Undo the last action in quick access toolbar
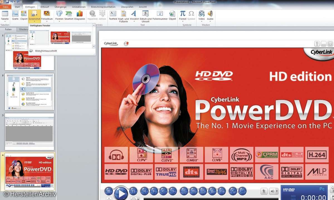The height and width of the screenshot is (200, 334). pyautogui.click(x=11, y=2)
